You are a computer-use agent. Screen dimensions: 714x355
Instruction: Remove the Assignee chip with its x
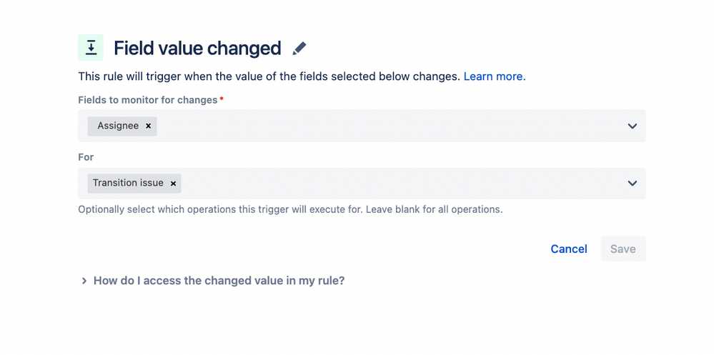(x=148, y=126)
